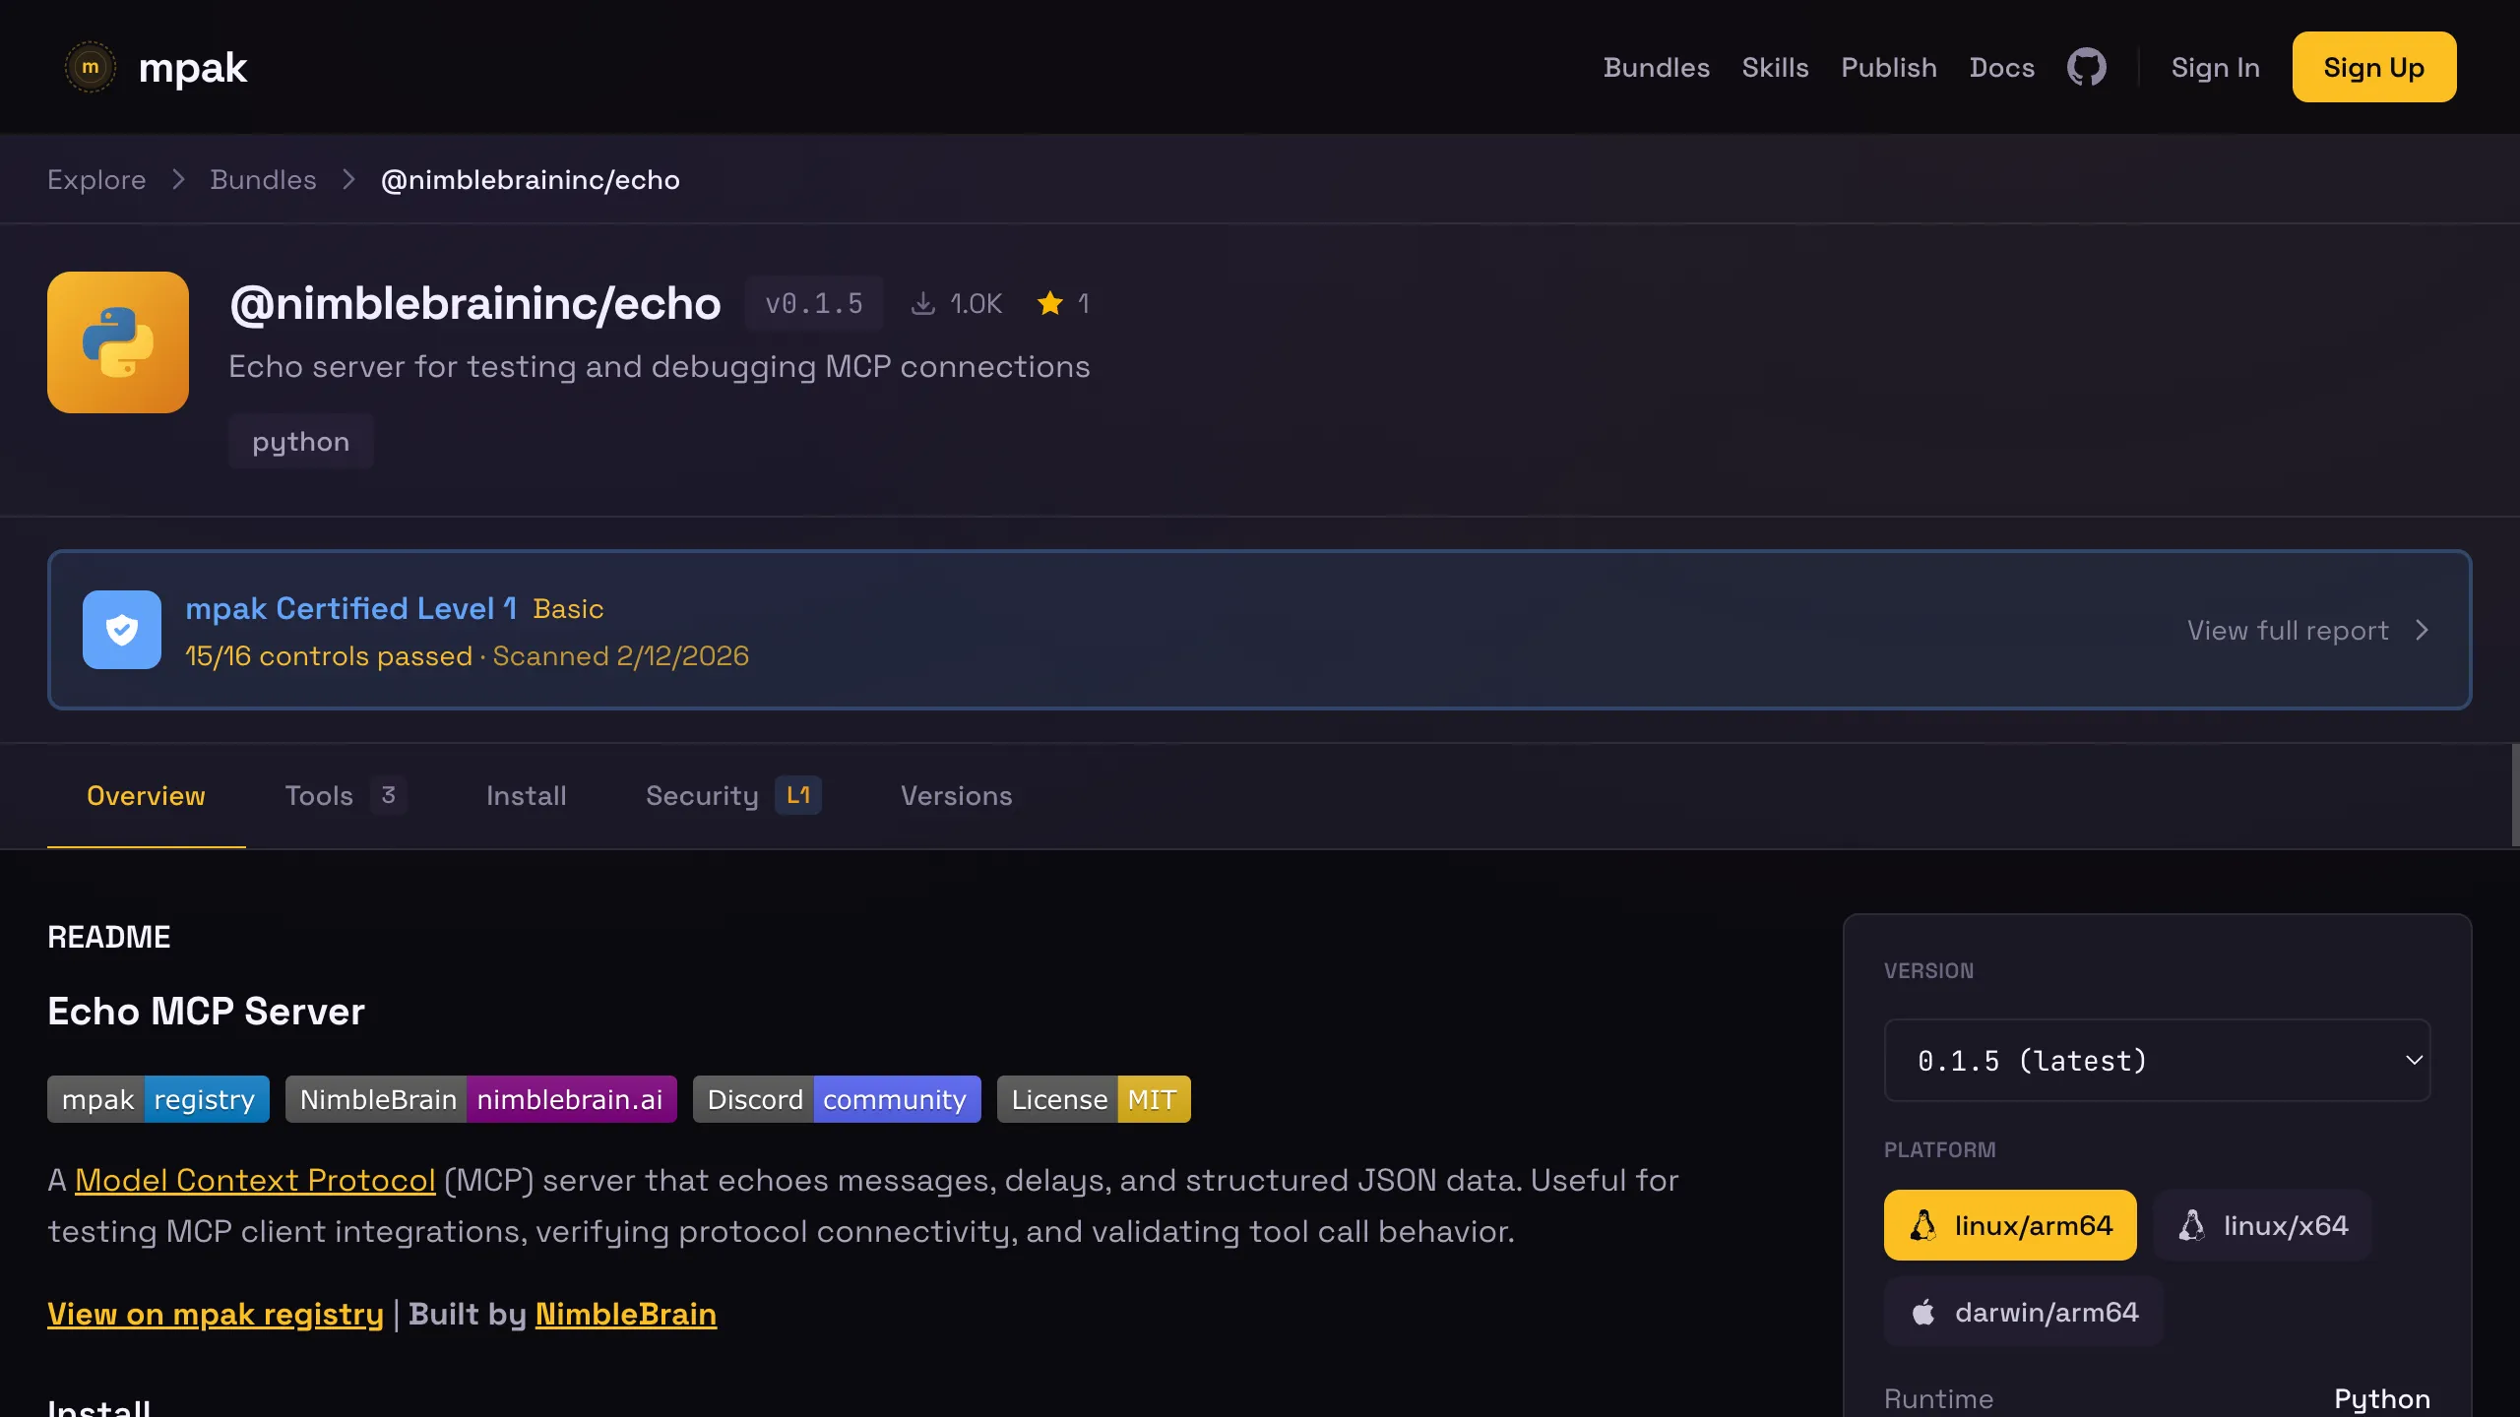Screen dimensions: 2520x1417
Task: Click the download count icon
Action: coord(922,303)
